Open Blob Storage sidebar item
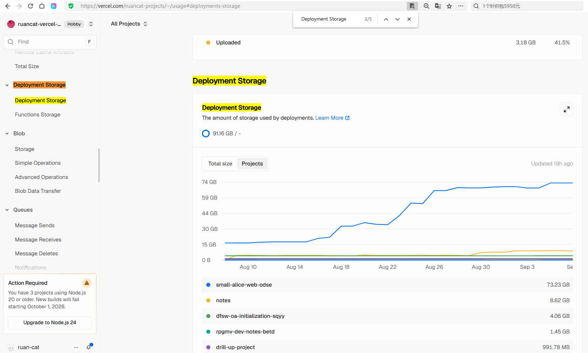The image size is (588, 353). click(25, 149)
